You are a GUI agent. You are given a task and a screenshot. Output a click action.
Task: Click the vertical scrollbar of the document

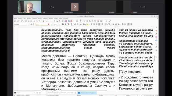click(x=154, y=59)
